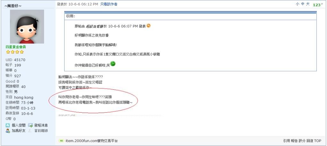Click the user avatar picture
The width and height of the screenshot is (327, 146).
[x=27, y=26]
